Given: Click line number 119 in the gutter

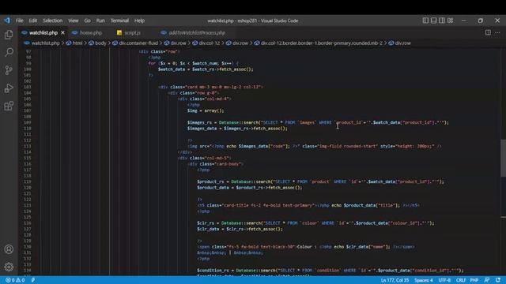Looking at the screenshot, I should pyautogui.click(x=27, y=181).
